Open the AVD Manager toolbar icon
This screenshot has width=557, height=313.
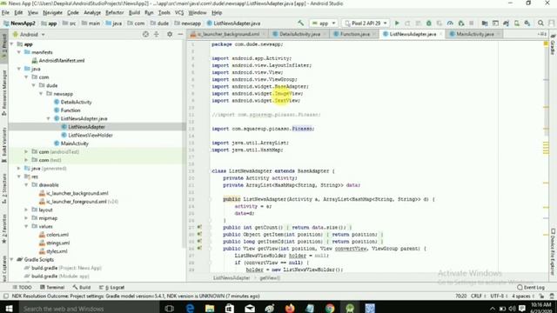coord(517,23)
